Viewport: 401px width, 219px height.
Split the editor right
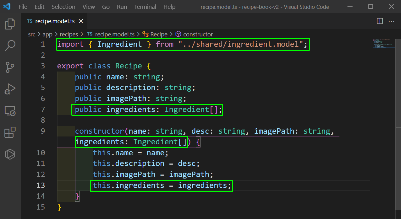(380, 21)
